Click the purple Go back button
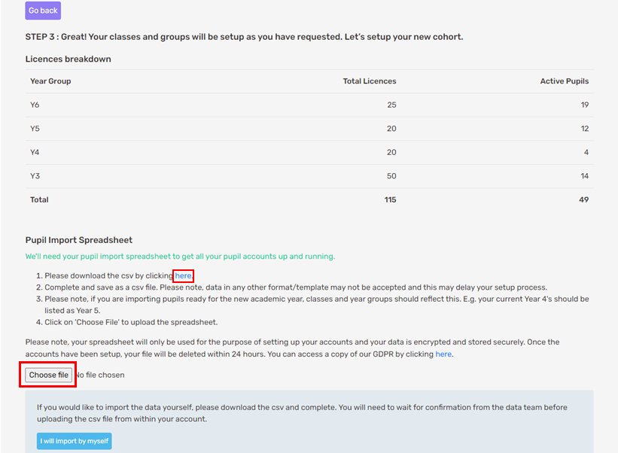Viewport: 618px width, 453px height. [x=43, y=11]
